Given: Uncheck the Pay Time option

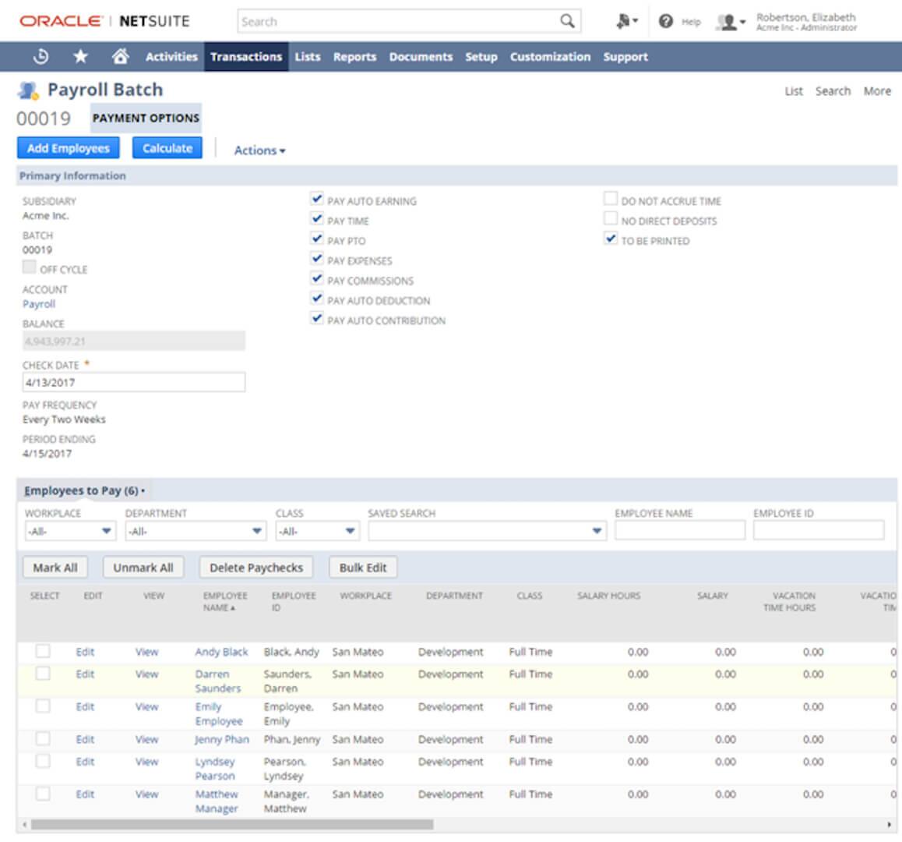Looking at the screenshot, I should tap(316, 219).
